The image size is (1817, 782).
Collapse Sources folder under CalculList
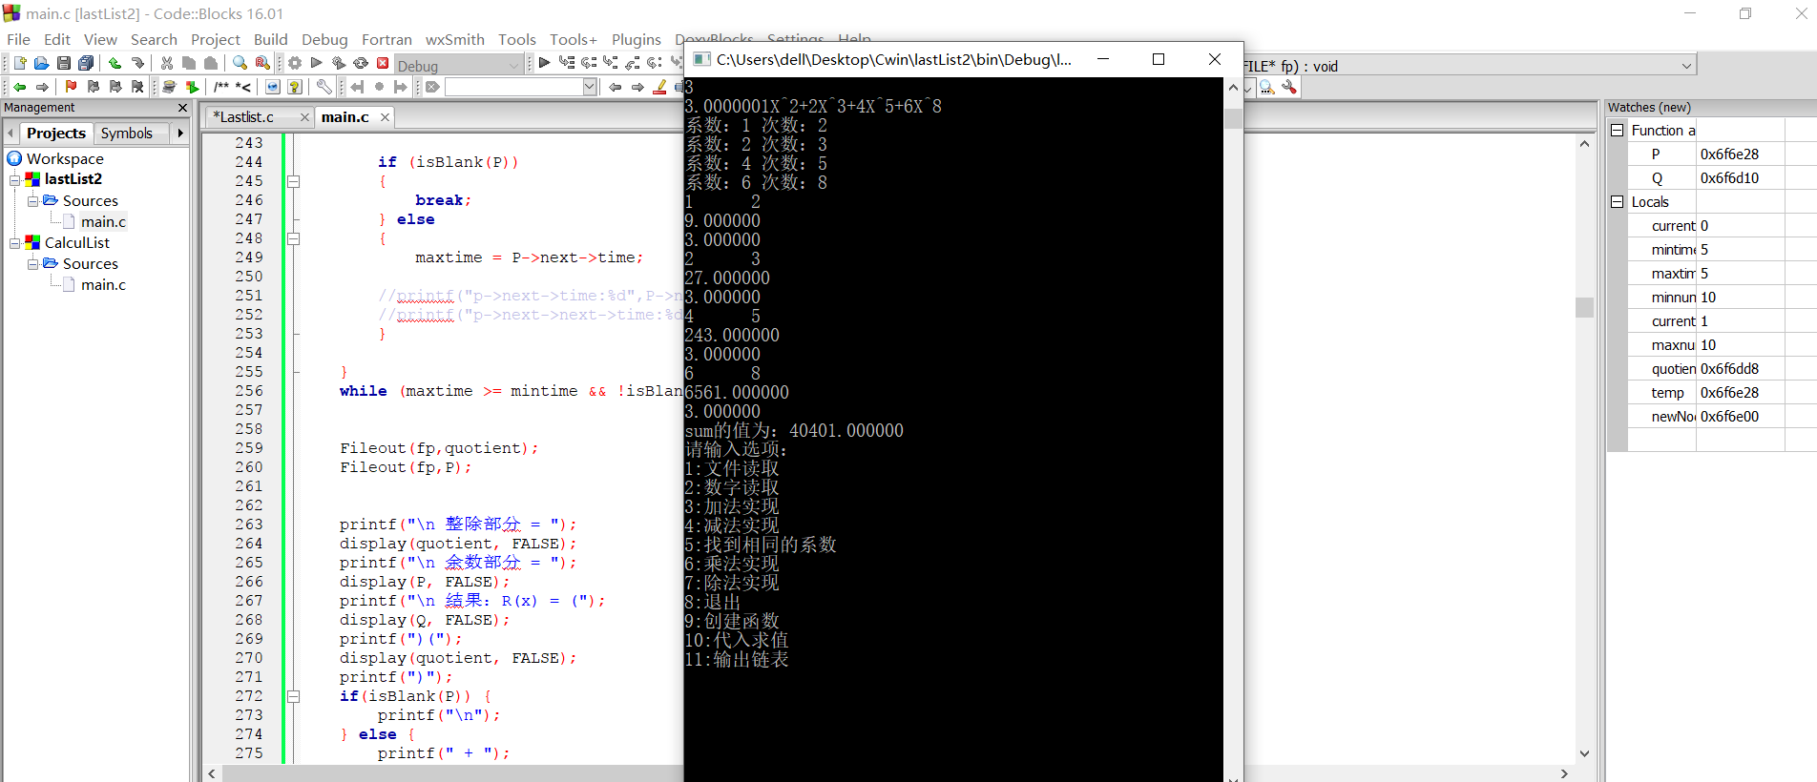[32, 264]
